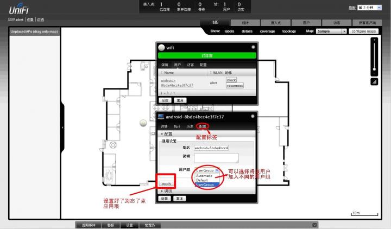The image size is (391, 229).
Task: Open the 警报 alerts bottom tab
Action: tap(110, 225)
